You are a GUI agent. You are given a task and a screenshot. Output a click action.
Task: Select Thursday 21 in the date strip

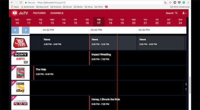[145, 22]
